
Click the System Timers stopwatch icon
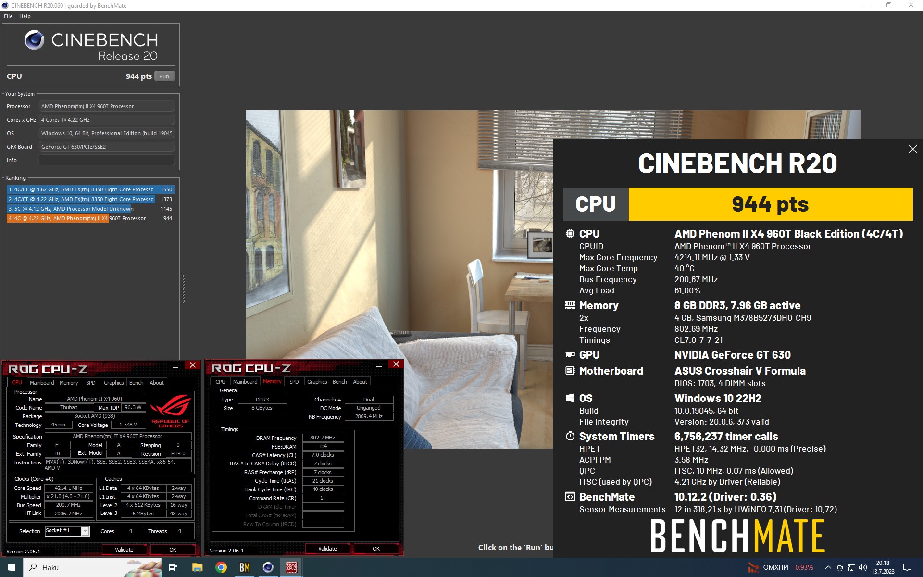[x=570, y=436]
